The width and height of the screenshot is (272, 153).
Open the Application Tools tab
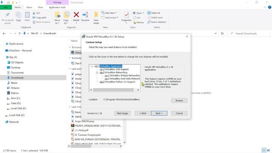click(57, 7)
